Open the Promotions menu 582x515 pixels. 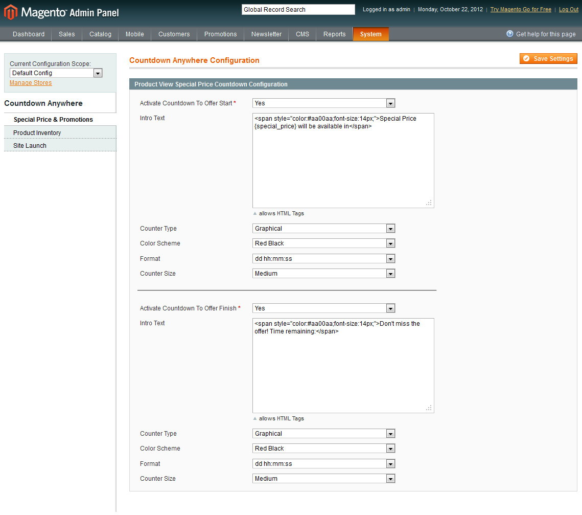point(220,34)
